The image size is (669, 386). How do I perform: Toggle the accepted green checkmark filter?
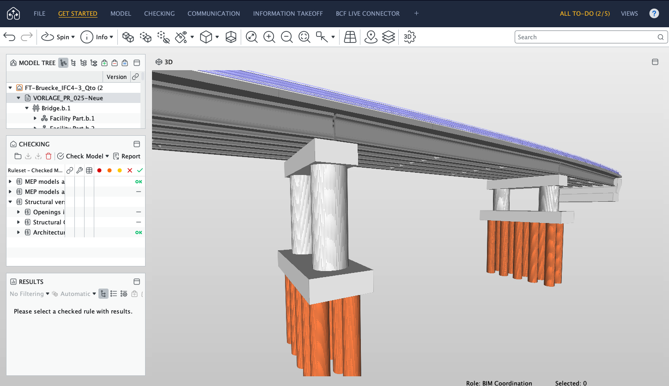(140, 170)
